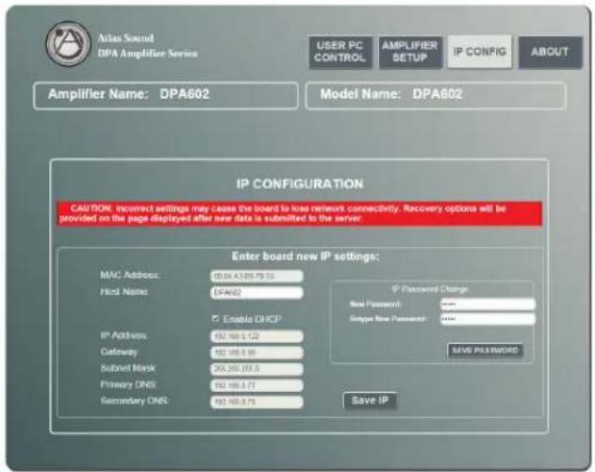Click the Retype New Password field

point(488,318)
